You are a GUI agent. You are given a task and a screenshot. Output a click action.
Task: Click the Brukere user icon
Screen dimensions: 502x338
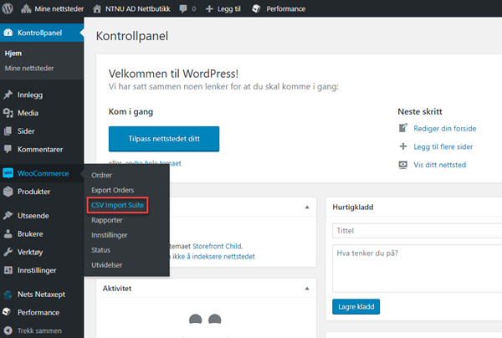pos(8,233)
